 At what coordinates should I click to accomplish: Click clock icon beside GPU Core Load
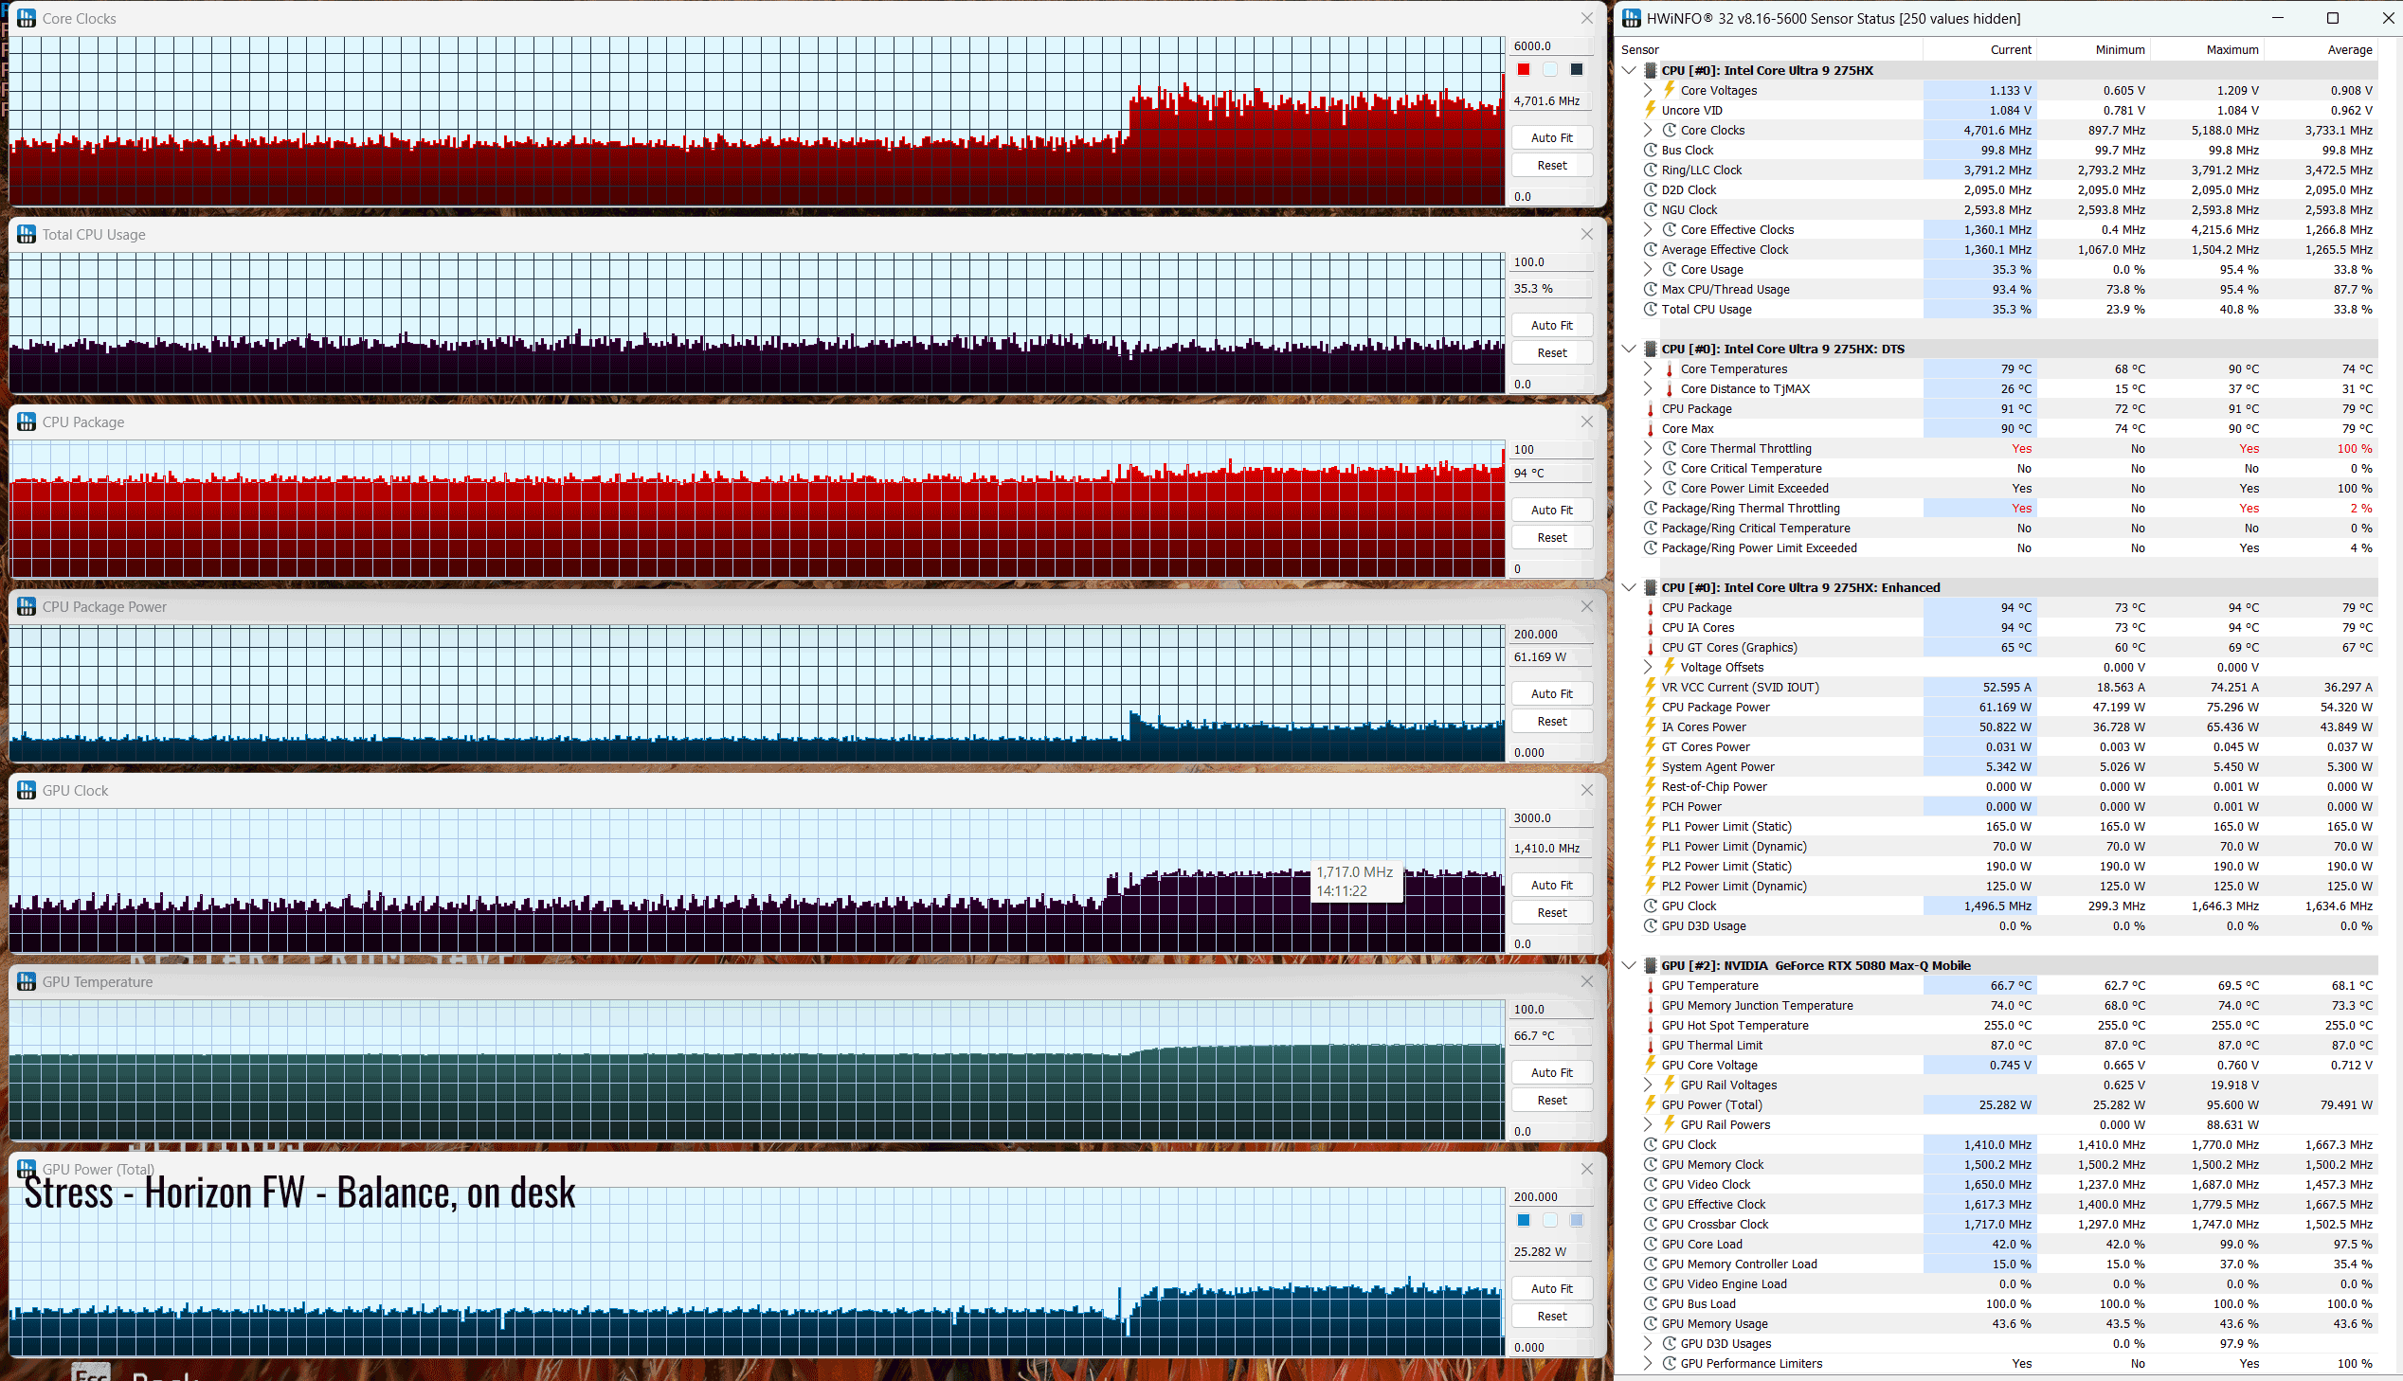click(x=1651, y=1245)
